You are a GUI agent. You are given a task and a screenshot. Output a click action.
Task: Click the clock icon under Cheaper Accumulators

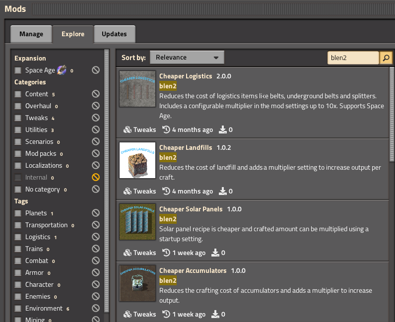[166, 315]
